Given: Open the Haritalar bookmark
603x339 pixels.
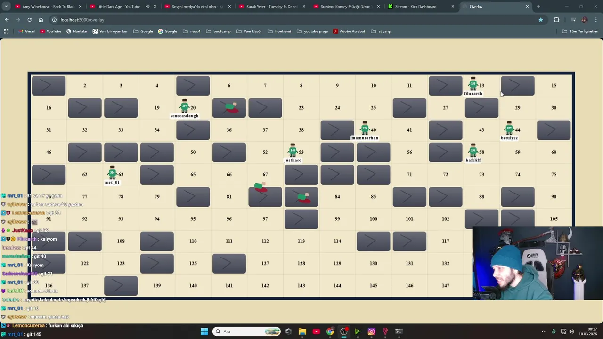Looking at the screenshot, I should 77,31.
